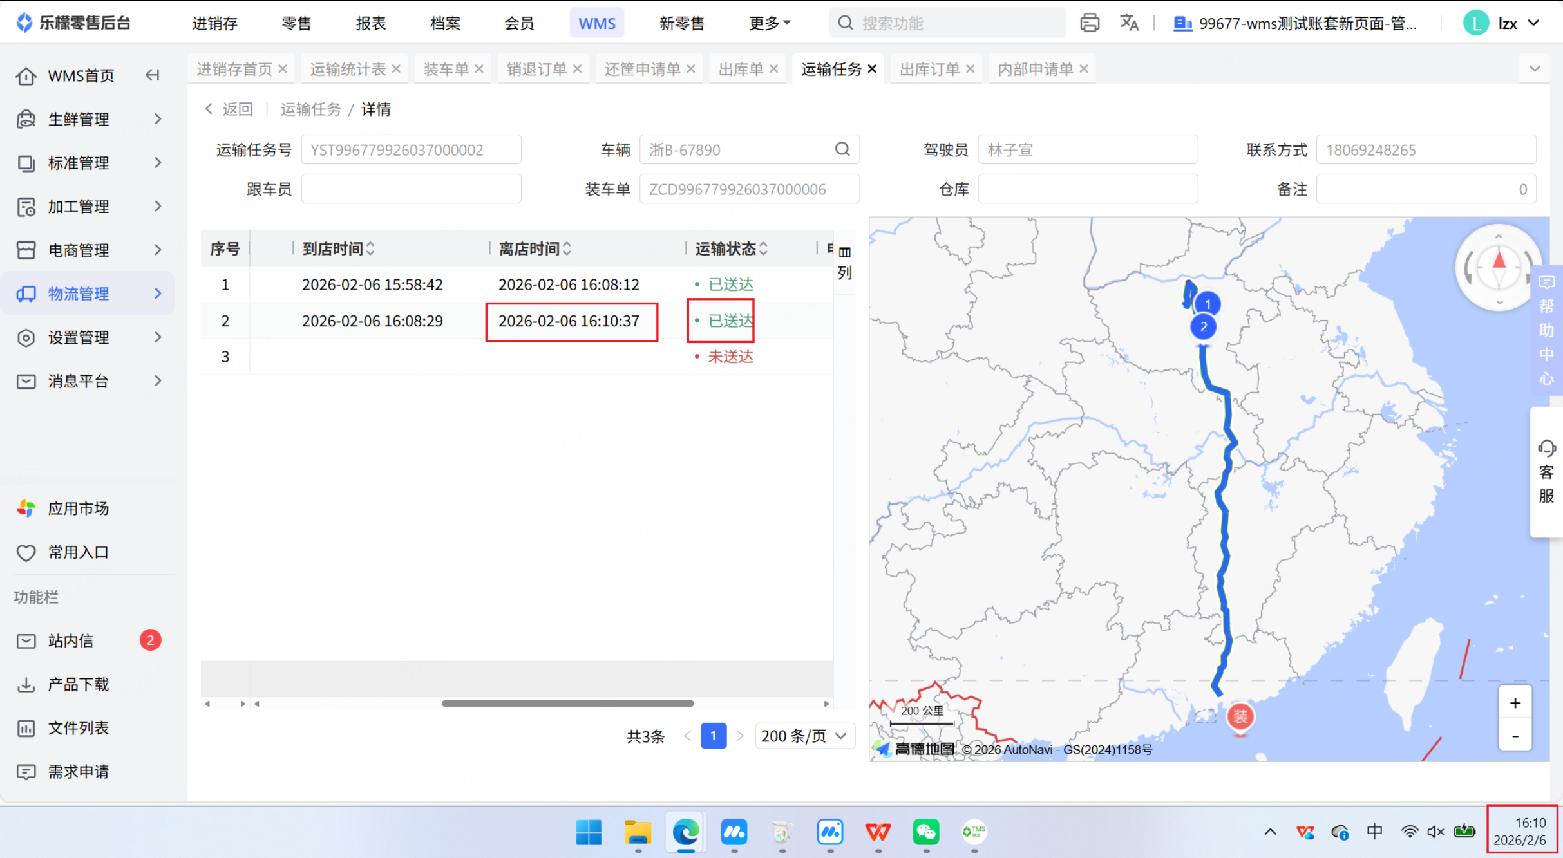Open 站内信 messages link
The image size is (1563, 858).
[71, 640]
